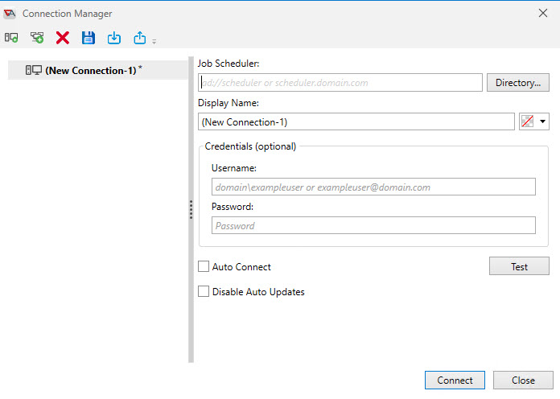Click the export connections icon

139,38
